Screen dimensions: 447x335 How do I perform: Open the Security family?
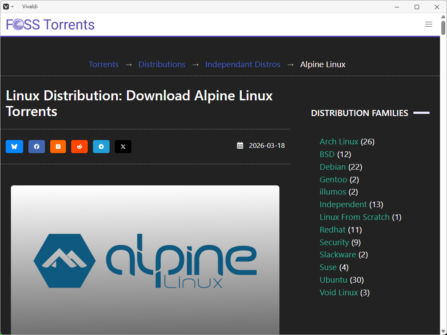click(334, 242)
